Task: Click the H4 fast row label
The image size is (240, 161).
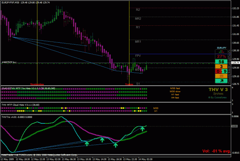Action: (175, 98)
